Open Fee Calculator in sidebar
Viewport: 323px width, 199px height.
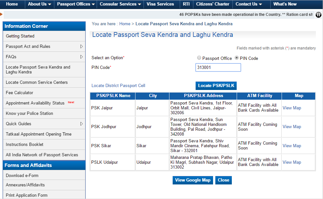click(x=19, y=93)
